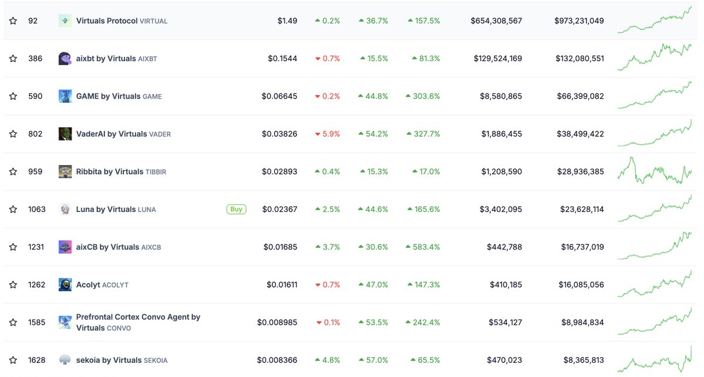704x377 pixels.
Task: Open the Virtuals Protocol coin page link
Action: coord(107,21)
